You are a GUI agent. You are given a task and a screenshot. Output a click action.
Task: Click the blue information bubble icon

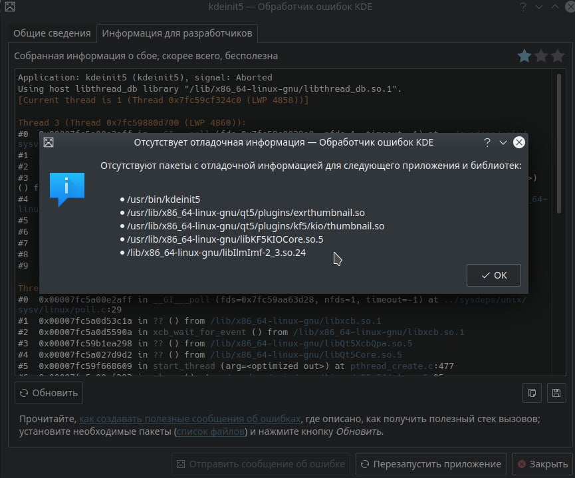67,189
